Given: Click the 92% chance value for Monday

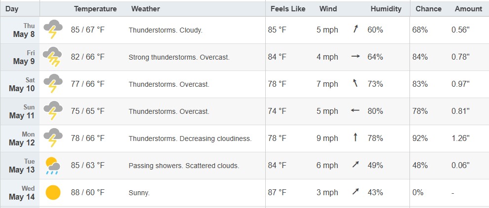Looking at the screenshot, I should (x=420, y=138).
